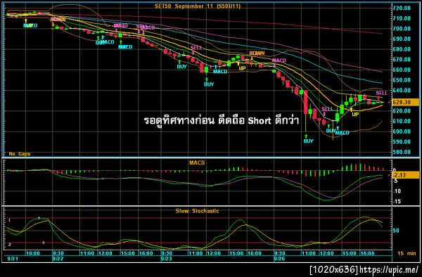This screenshot has height=277, width=422.
Task: Click the -15 MACD axis value
Action: (x=397, y=202)
